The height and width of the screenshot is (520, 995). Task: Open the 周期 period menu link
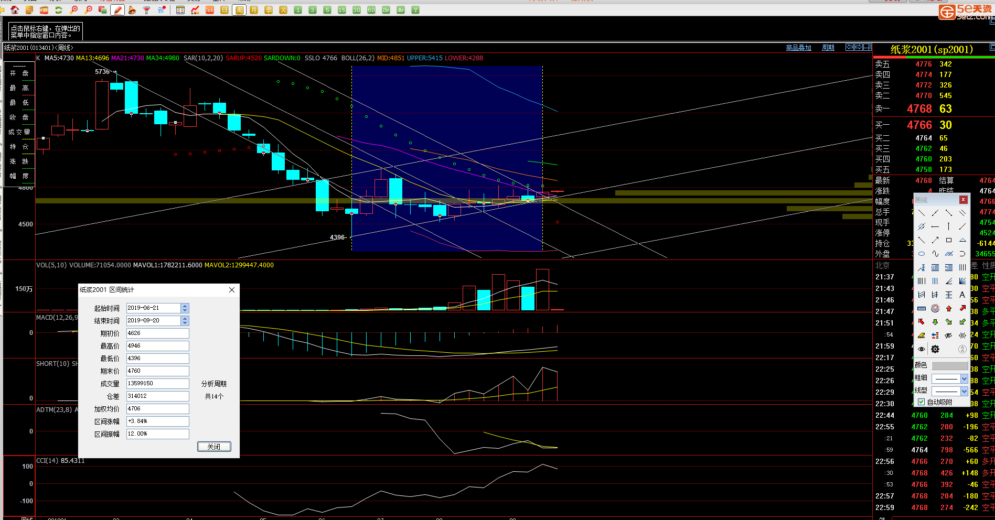828,48
